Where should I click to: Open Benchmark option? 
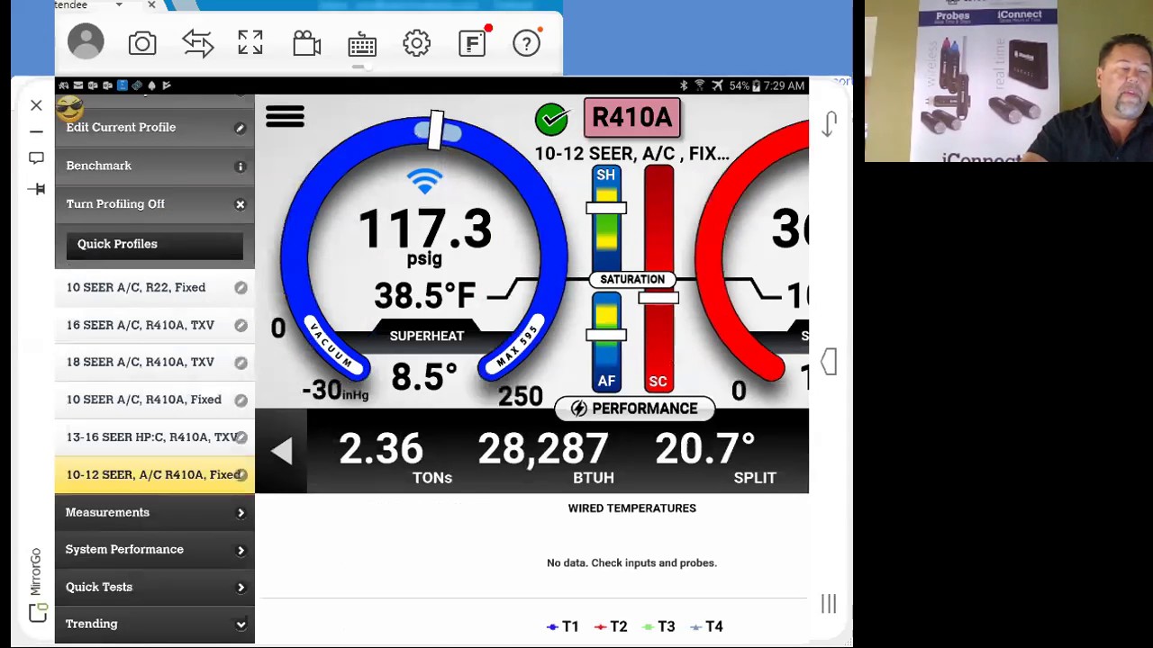coord(155,166)
